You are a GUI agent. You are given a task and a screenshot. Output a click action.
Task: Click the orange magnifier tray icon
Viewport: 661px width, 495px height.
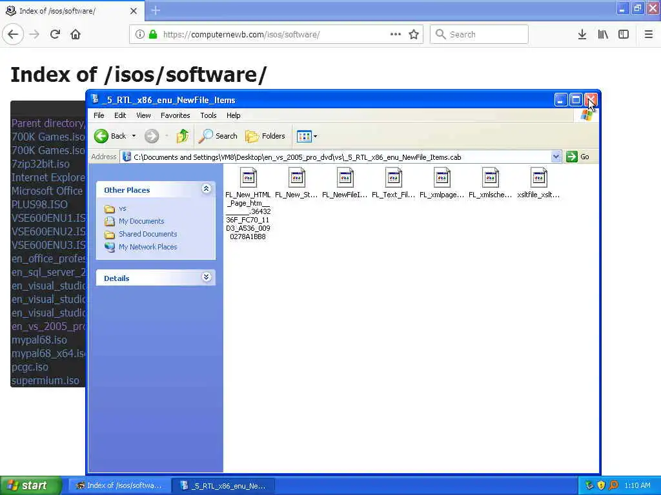click(x=613, y=485)
